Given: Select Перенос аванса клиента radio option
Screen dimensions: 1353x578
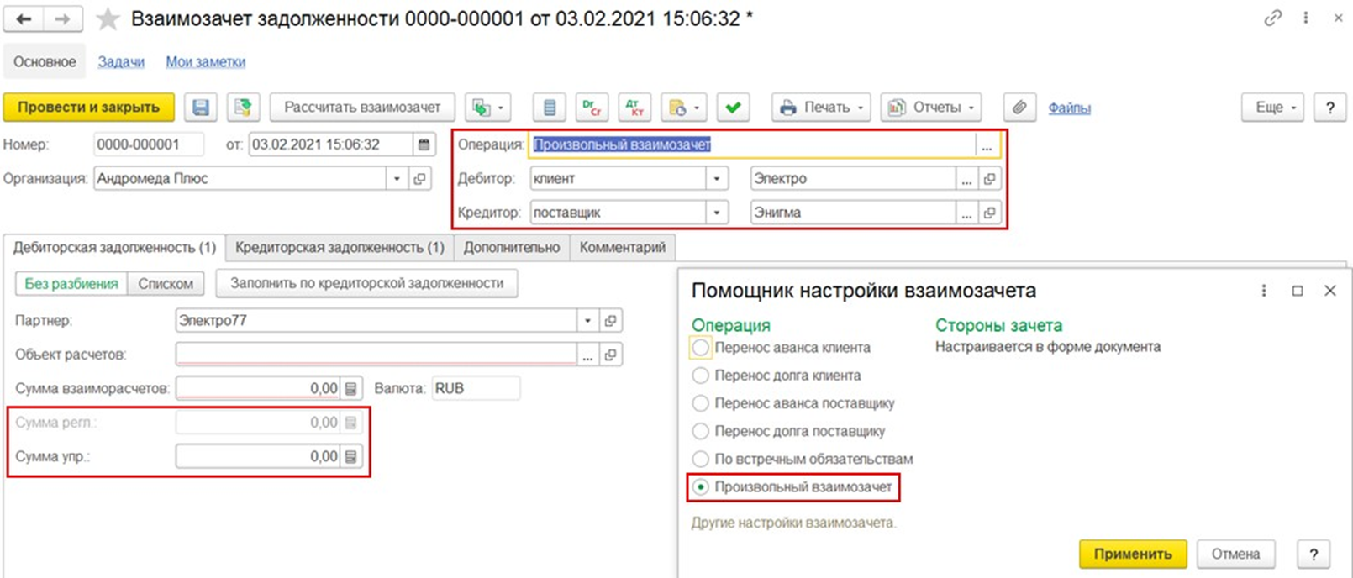Looking at the screenshot, I should pos(700,347).
